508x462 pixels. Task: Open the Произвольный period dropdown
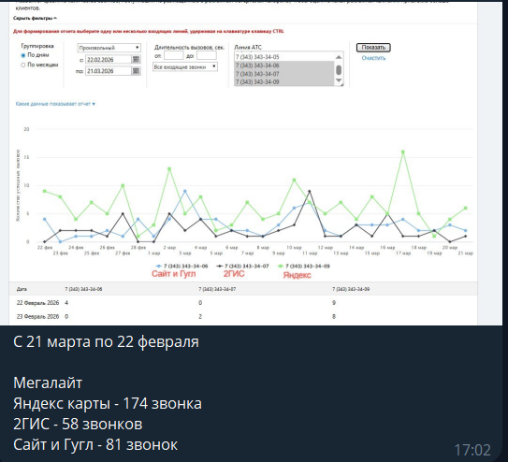(109, 48)
